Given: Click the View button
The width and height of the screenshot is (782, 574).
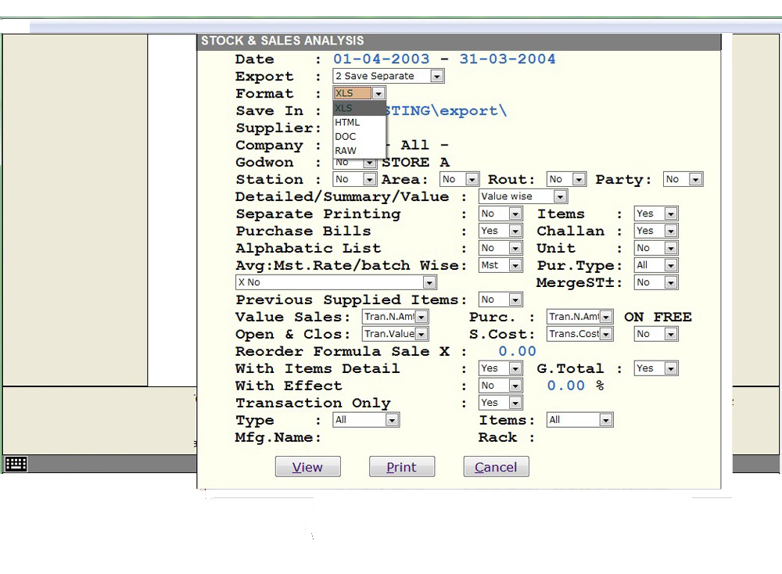Looking at the screenshot, I should tap(307, 467).
